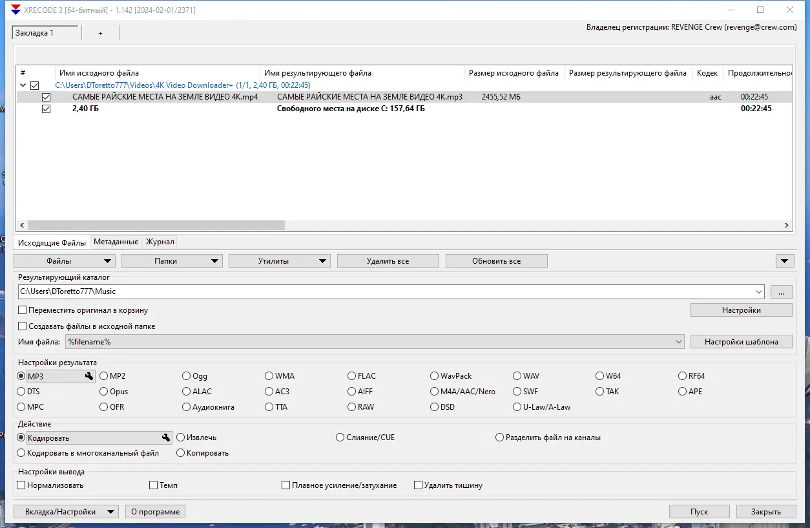Viewport: 810px width, 528px height.
Task: Select the Извлечь action
Action: click(x=180, y=437)
